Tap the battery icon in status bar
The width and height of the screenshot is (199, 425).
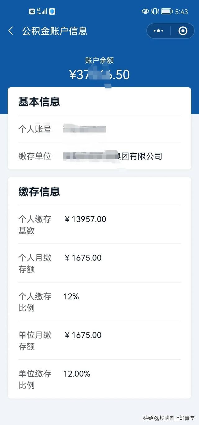pyautogui.click(x=167, y=11)
